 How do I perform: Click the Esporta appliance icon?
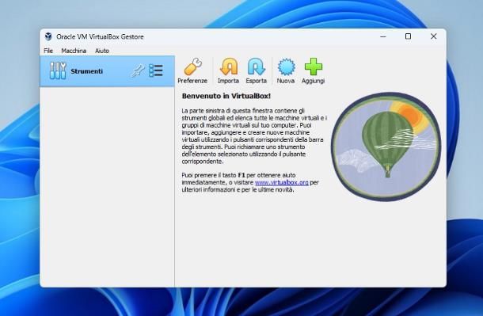point(257,71)
